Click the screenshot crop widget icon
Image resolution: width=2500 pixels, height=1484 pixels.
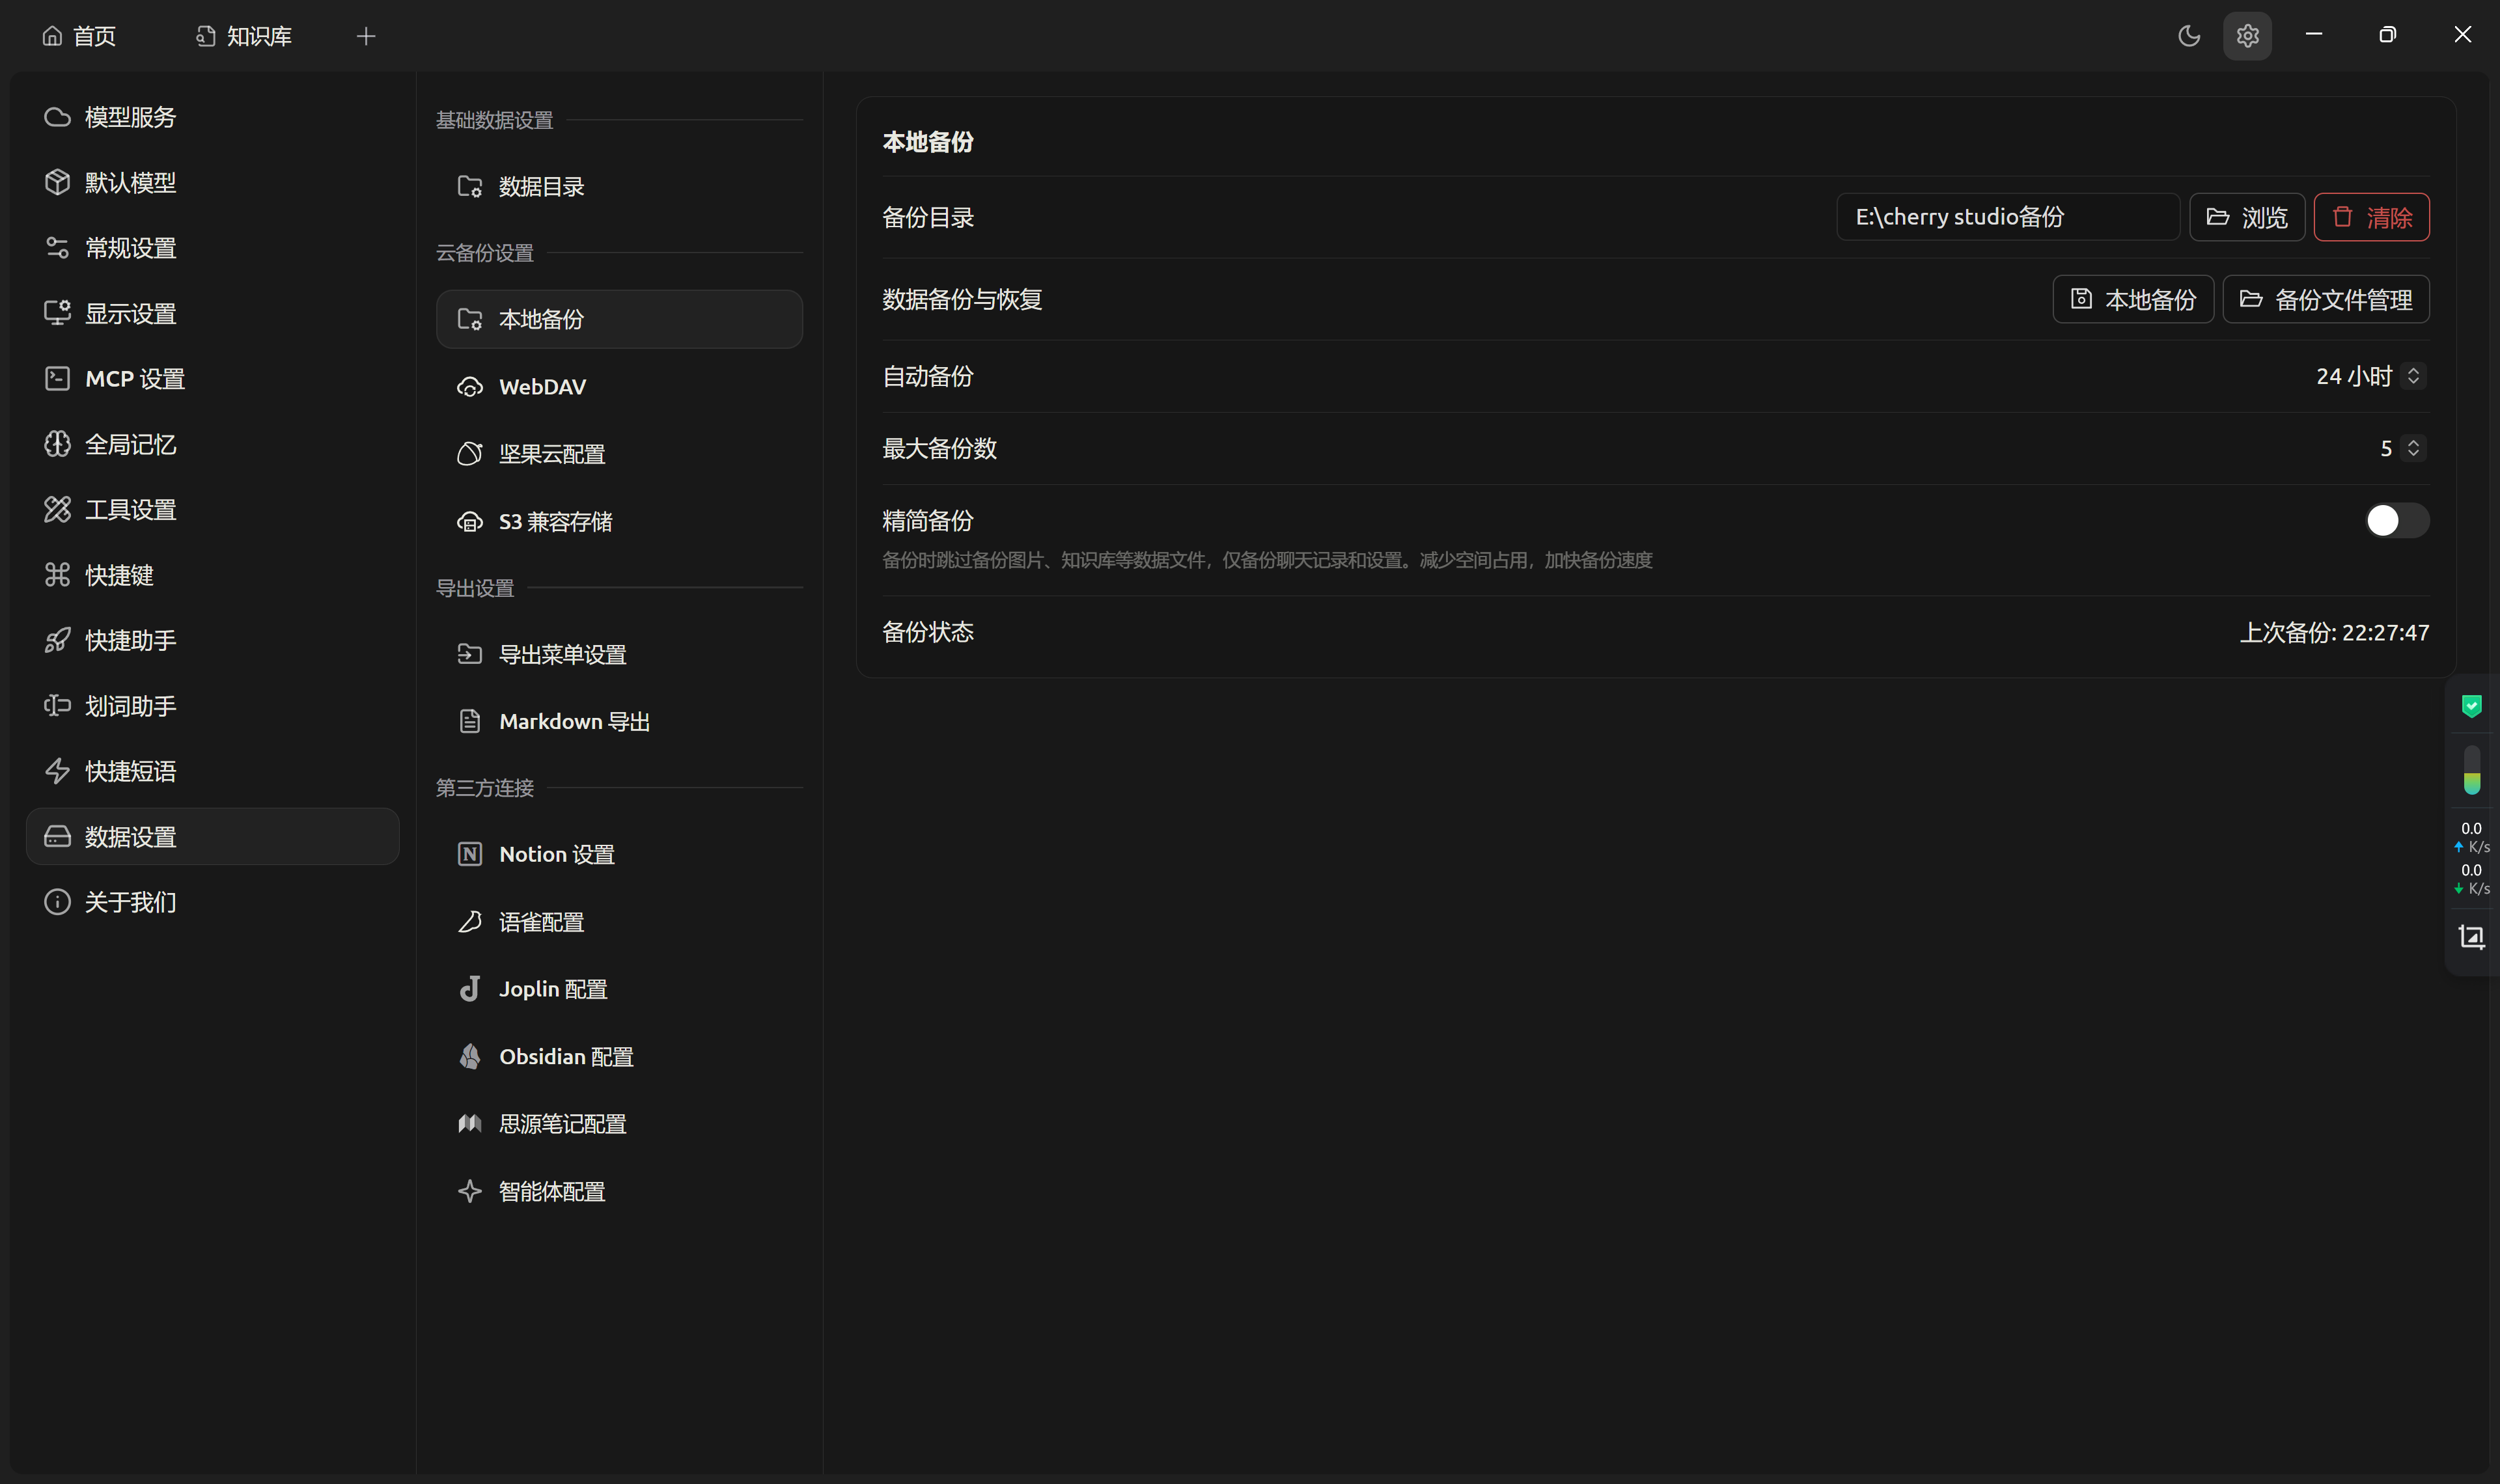click(2471, 937)
